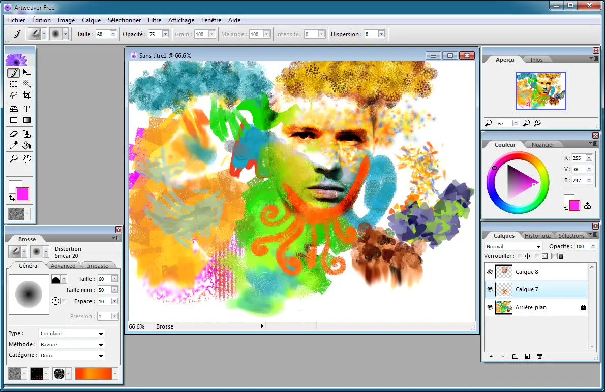Open the Méthode Bavure dropdown
Image resolution: width=605 pixels, height=392 pixels.
pos(71,345)
